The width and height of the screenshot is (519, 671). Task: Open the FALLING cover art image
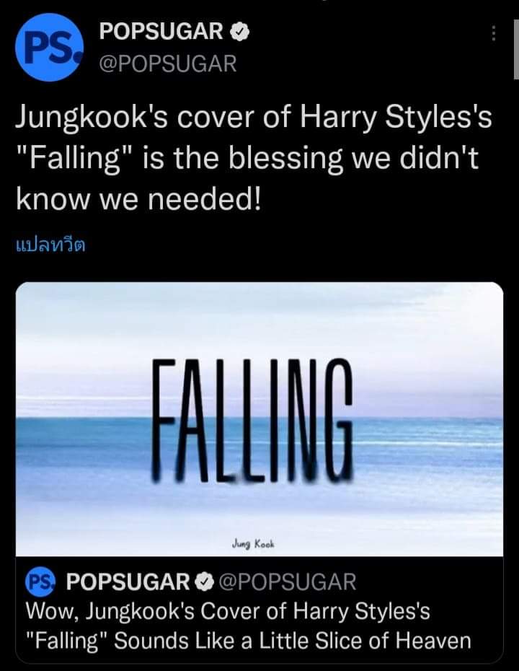259,419
